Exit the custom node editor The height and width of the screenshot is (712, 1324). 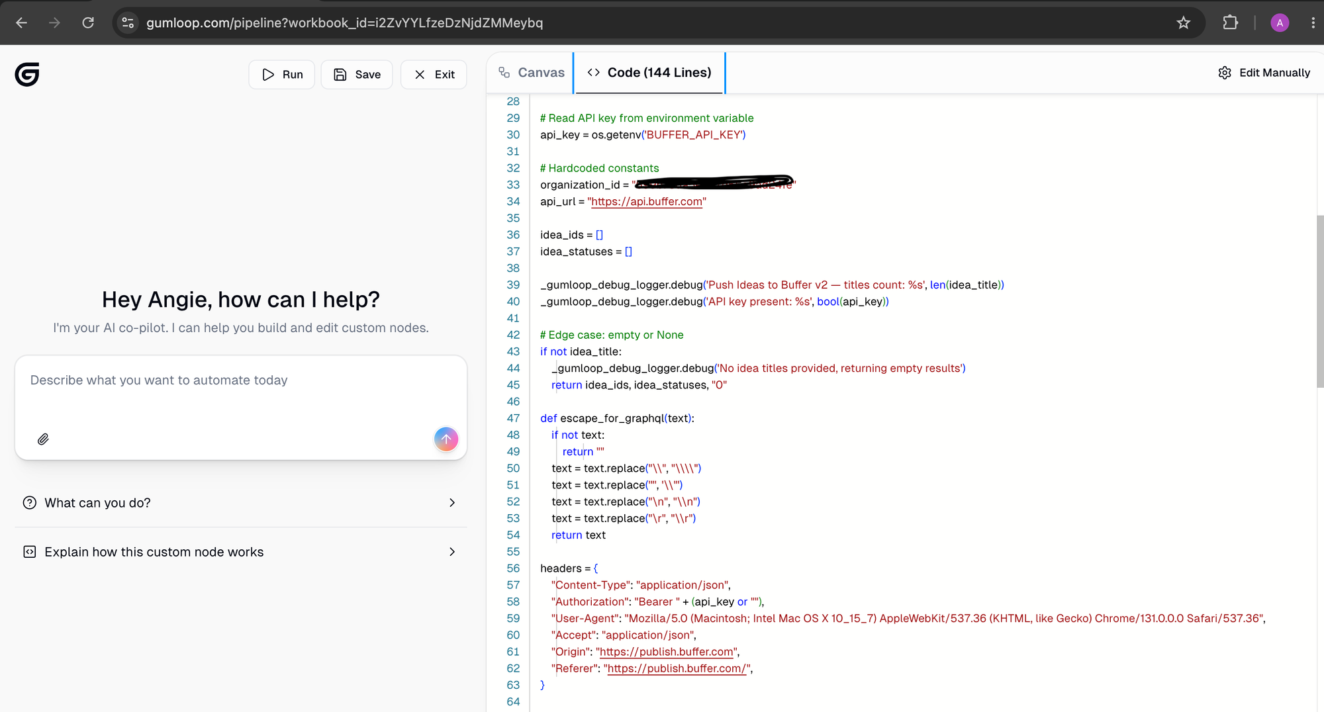(434, 74)
